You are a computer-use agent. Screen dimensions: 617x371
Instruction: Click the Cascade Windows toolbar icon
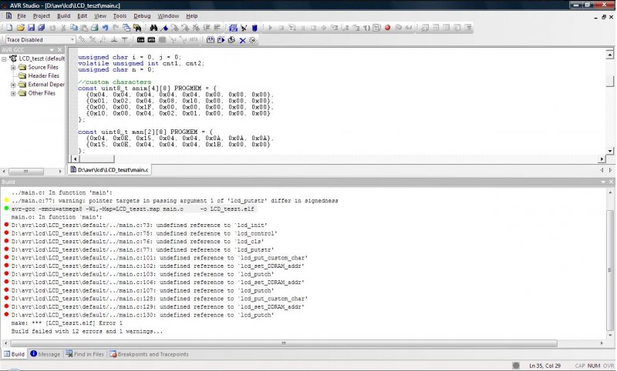tap(126, 28)
